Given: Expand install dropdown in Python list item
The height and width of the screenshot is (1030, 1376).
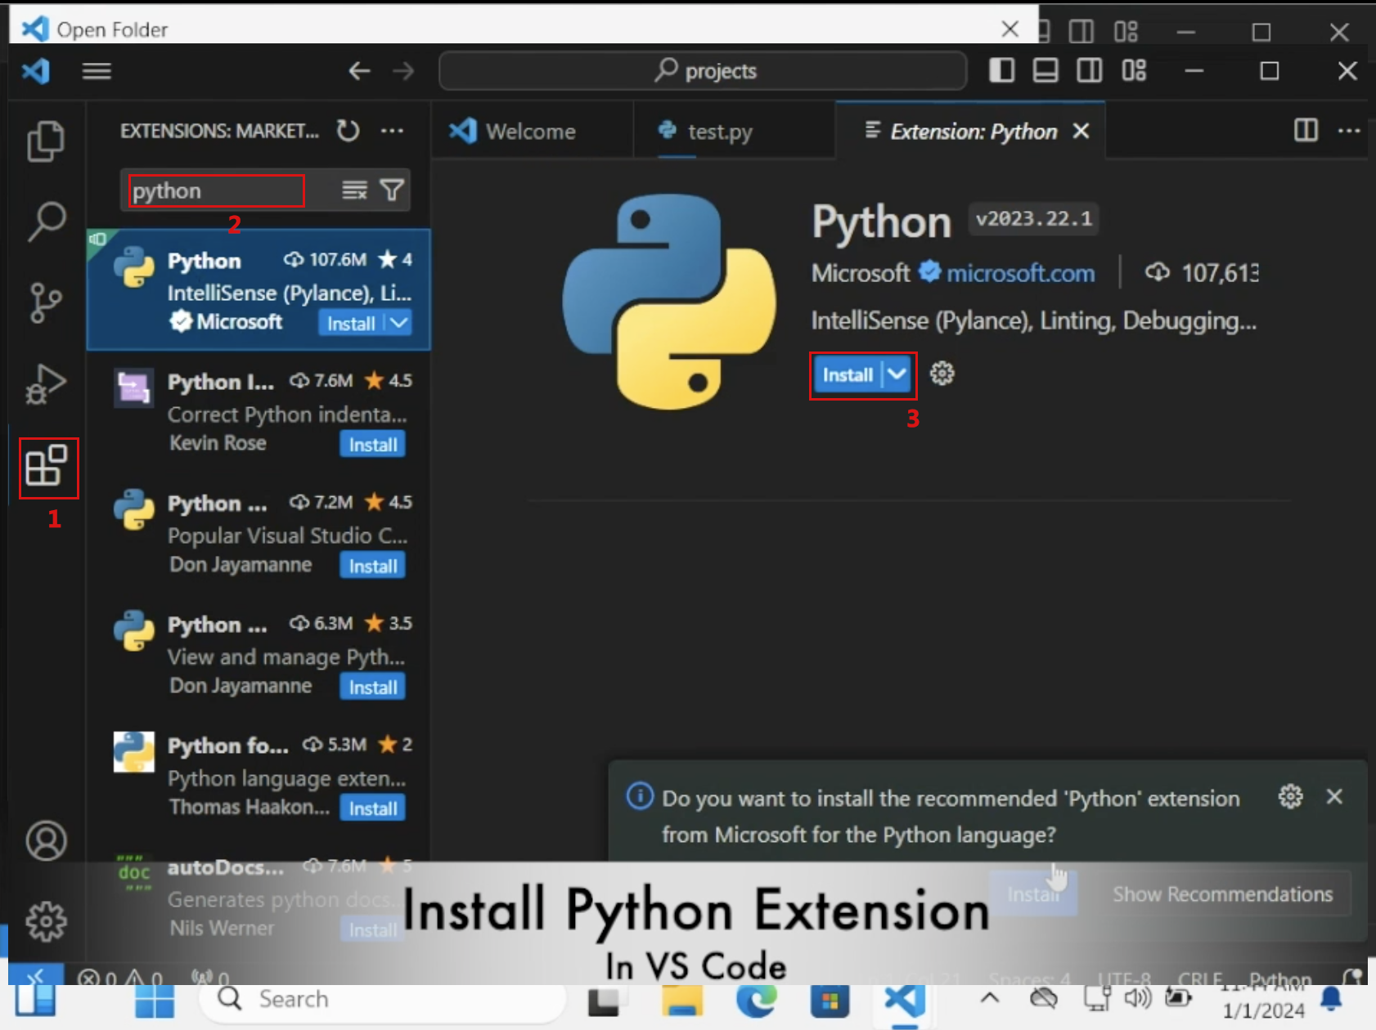Looking at the screenshot, I should [398, 323].
